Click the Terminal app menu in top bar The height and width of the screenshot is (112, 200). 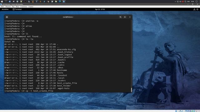(x=17, y=9)
